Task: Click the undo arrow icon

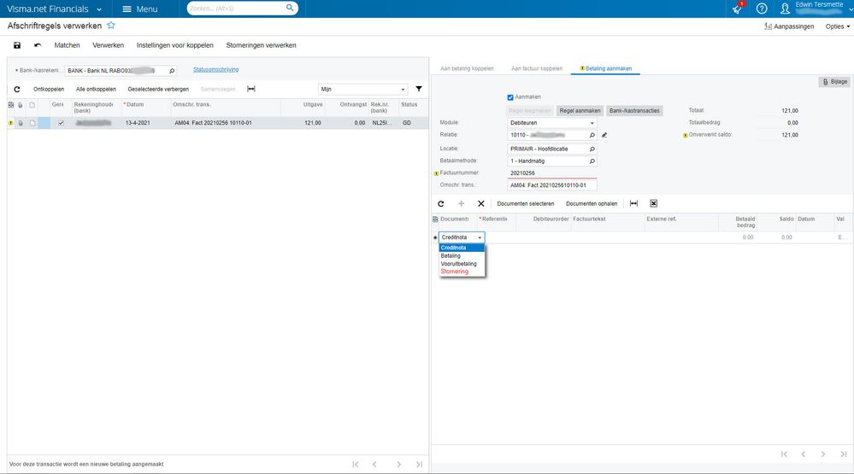Action: tap(38, 45)
